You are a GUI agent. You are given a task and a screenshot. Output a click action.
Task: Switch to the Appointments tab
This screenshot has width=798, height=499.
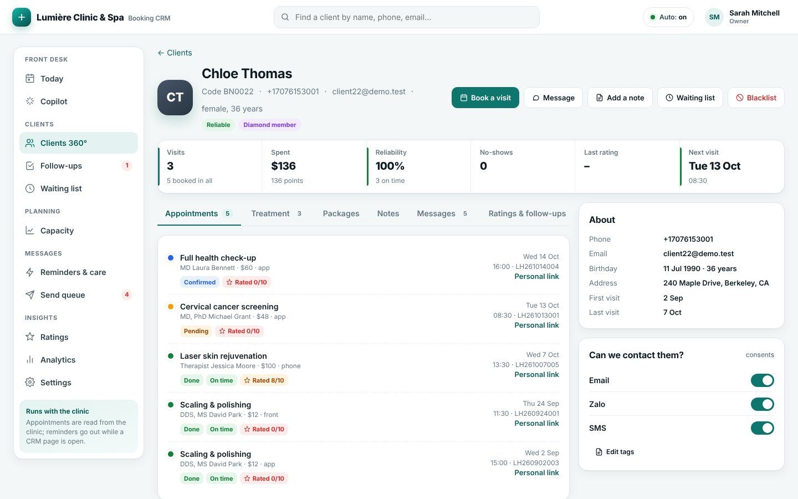click(199, 213)
